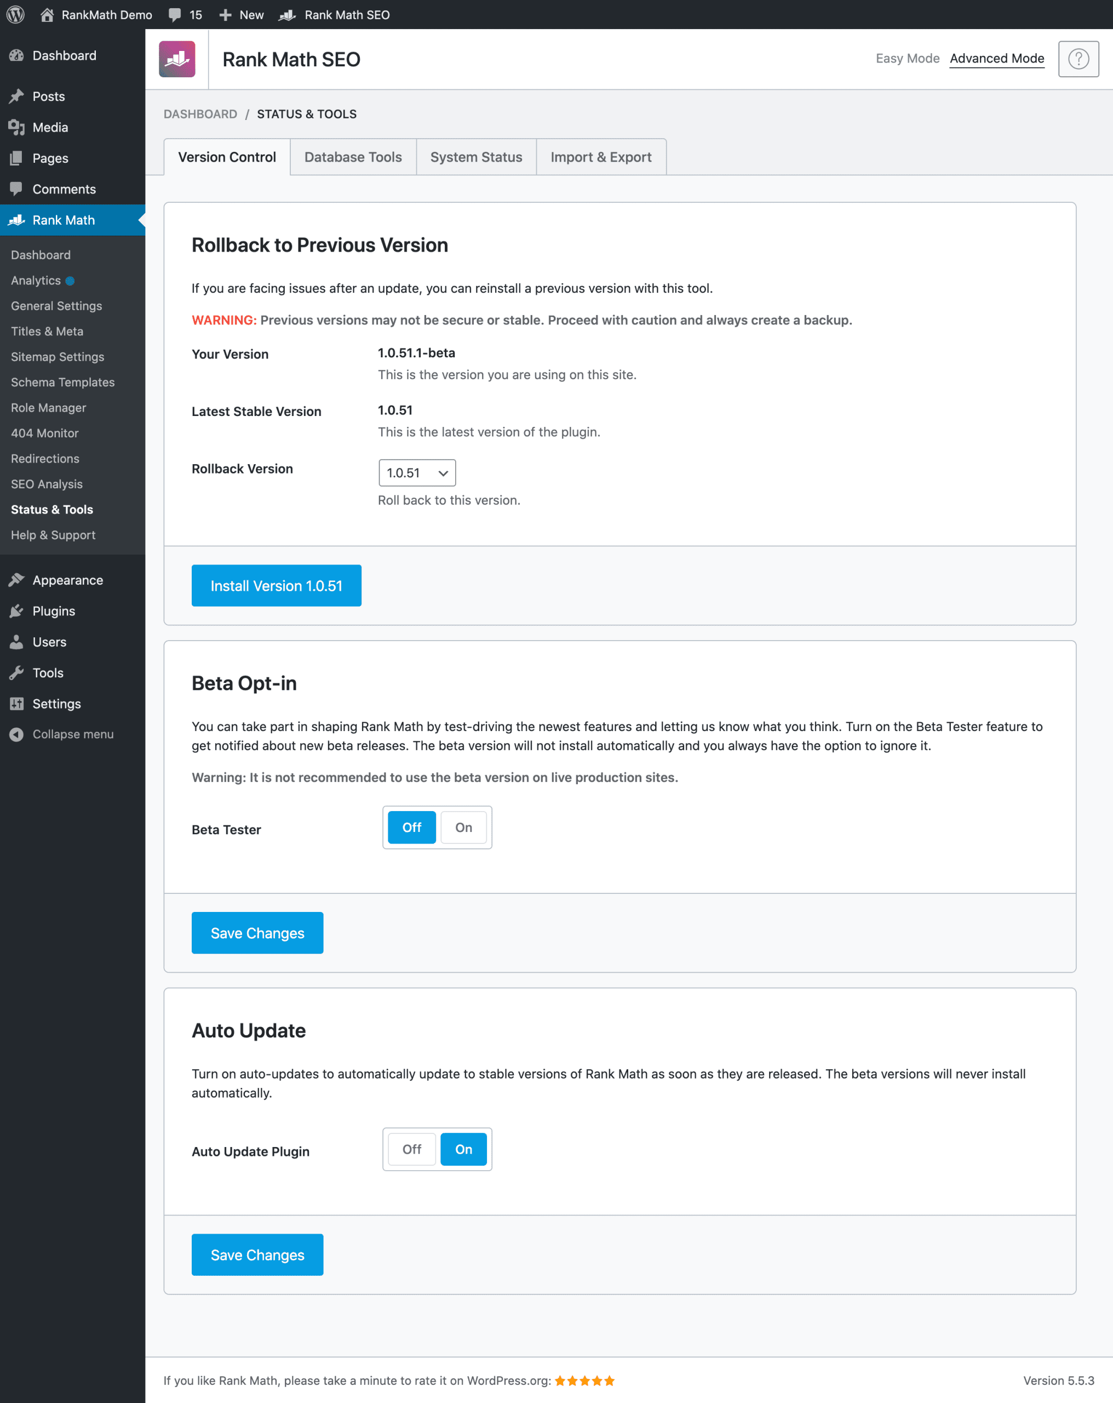Click the Pages icon in sidebar
This screenshot has height=1403, width=1113.
tap(17, 158)
